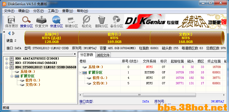
Task: Go to previous disk with left arrow
Action: point(9,33)
